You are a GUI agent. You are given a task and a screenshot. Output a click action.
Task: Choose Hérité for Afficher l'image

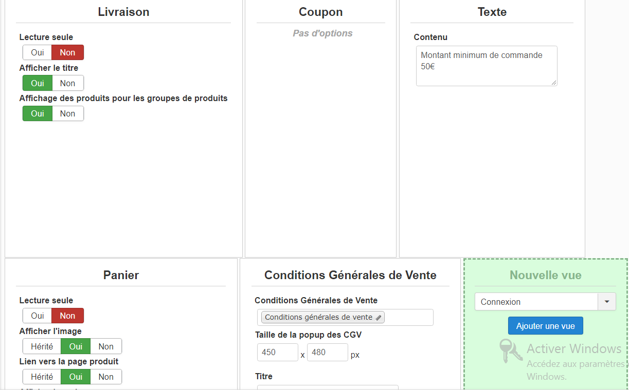(x=42, y=346)
